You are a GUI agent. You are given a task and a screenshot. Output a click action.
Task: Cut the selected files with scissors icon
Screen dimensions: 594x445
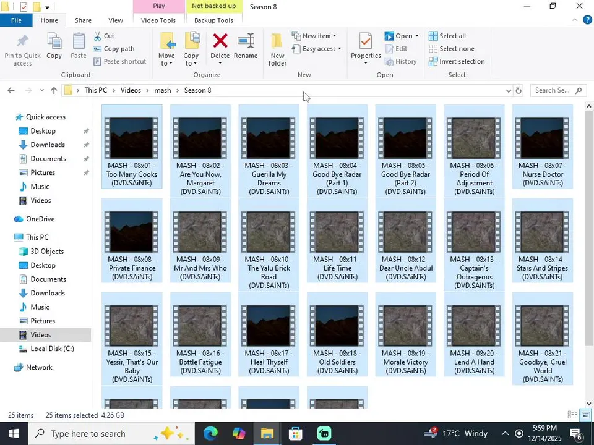pyautogui.click(x=98, y=36)
